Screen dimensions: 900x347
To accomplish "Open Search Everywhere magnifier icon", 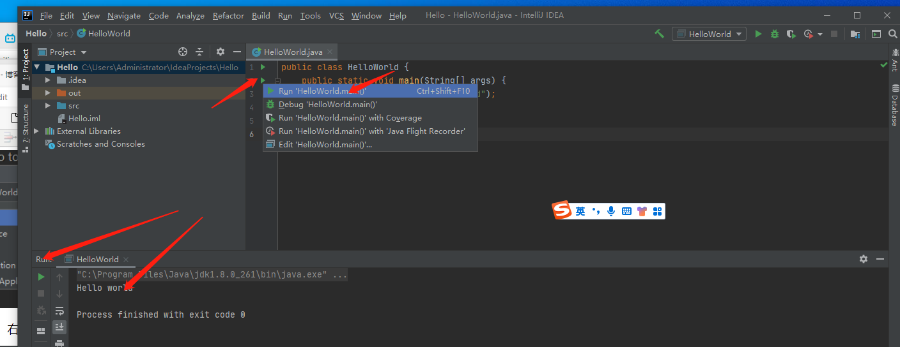I will pyautogui.click(x=892, y=34).
